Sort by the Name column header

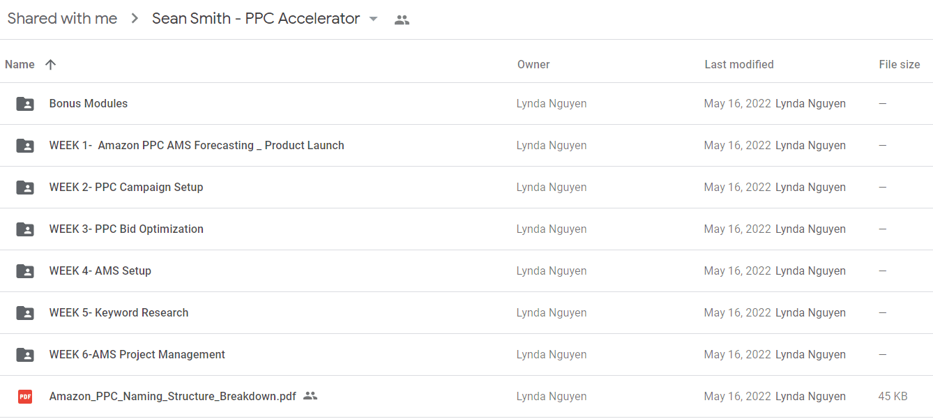20,64
